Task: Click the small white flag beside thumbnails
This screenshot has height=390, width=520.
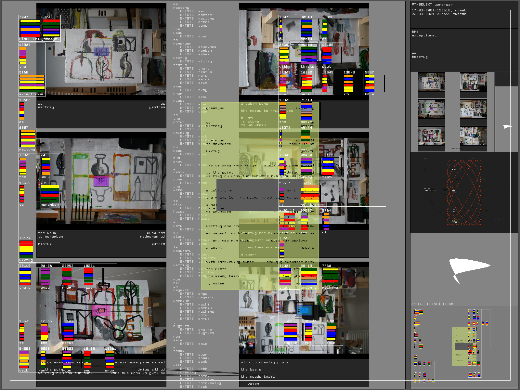Action: point(507,127)
